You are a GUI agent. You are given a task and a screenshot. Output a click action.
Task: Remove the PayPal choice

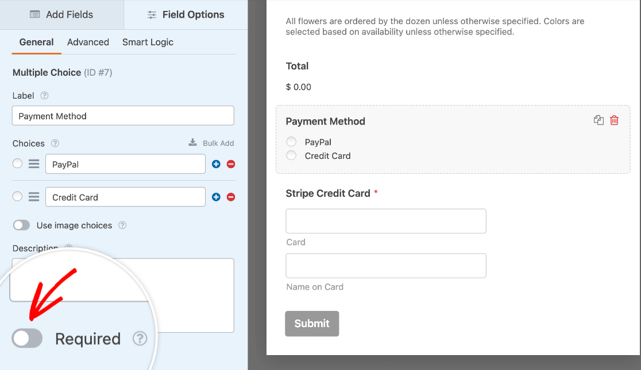[x=231, y=164]
